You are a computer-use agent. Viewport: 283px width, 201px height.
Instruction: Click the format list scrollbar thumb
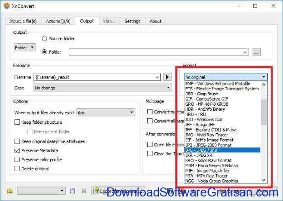click(264, 112)
